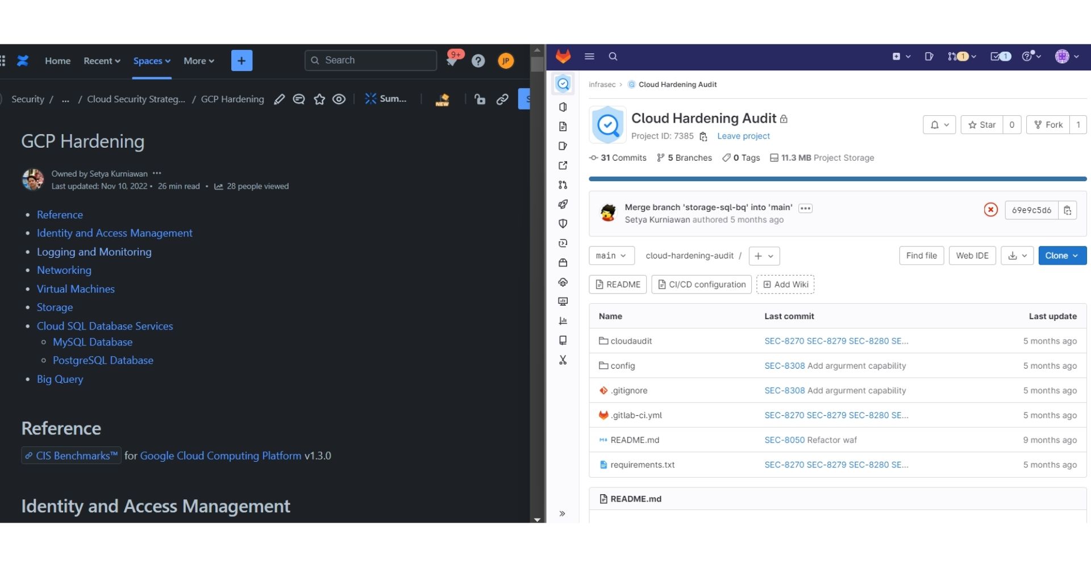This screenshot has height=568, width=1091.
Task: Open GitLab help dropdown
Action: click(1031, 56)
